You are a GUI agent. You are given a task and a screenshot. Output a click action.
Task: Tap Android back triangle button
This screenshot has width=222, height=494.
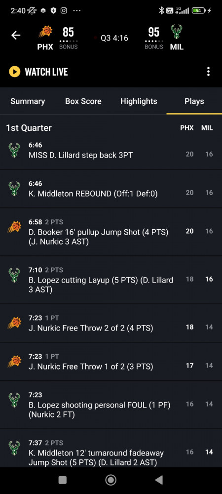point(159,480)
